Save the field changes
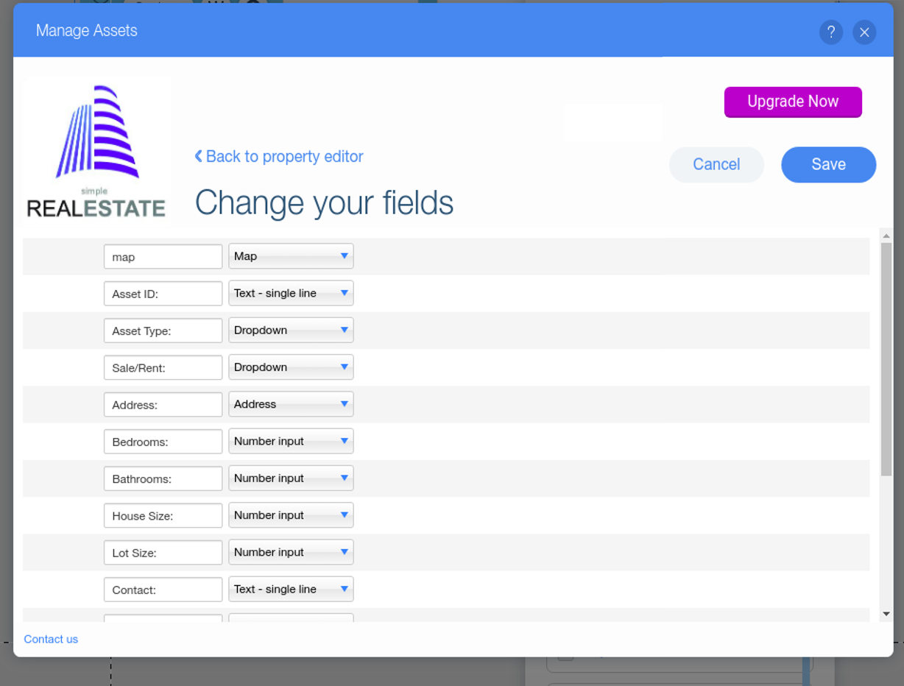The height and width of the screenshot is (686, 904). point(828,164)
